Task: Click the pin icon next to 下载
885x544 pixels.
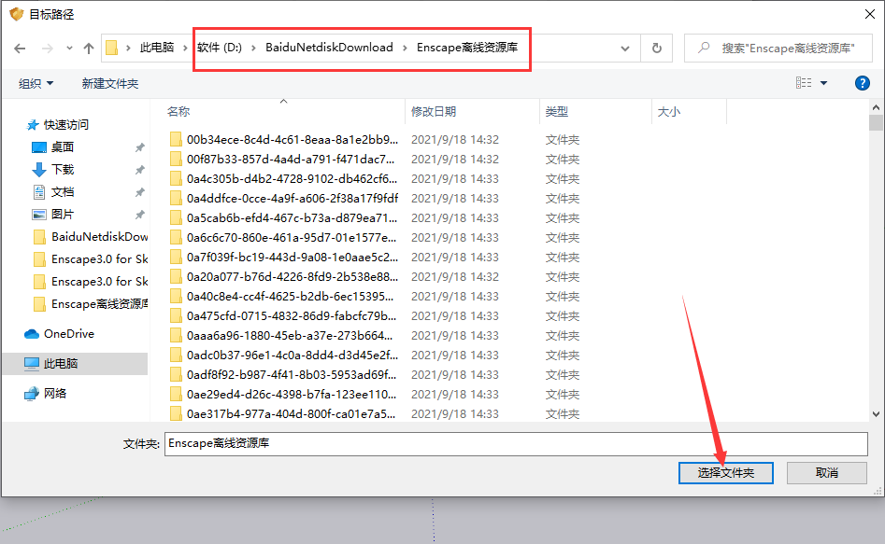Action: 139,170
